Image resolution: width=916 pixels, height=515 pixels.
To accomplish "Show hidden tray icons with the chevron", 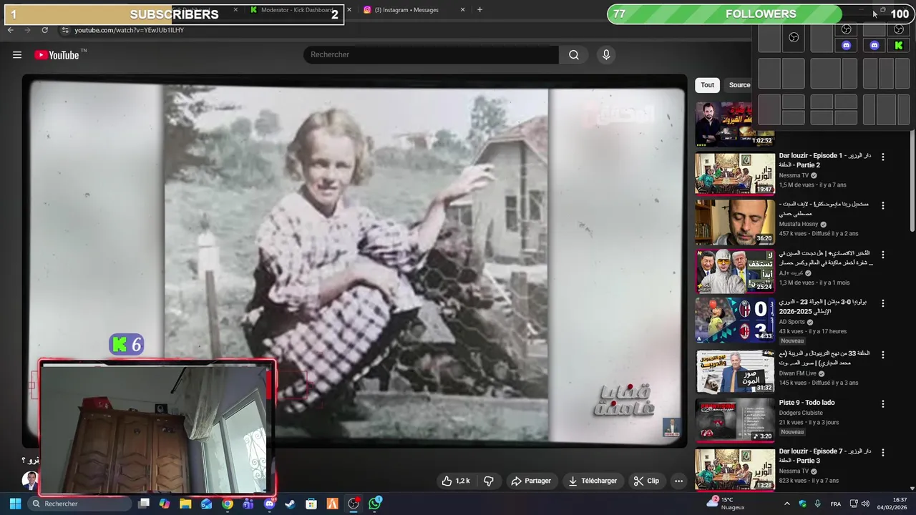I will 786,504.
